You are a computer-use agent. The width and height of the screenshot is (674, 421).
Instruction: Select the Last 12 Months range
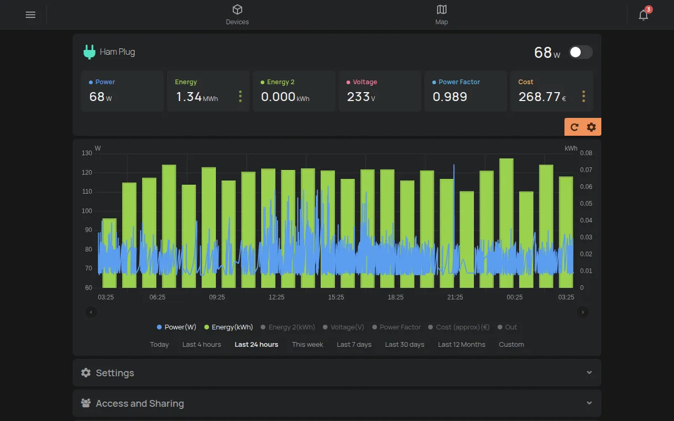[462, 345]
